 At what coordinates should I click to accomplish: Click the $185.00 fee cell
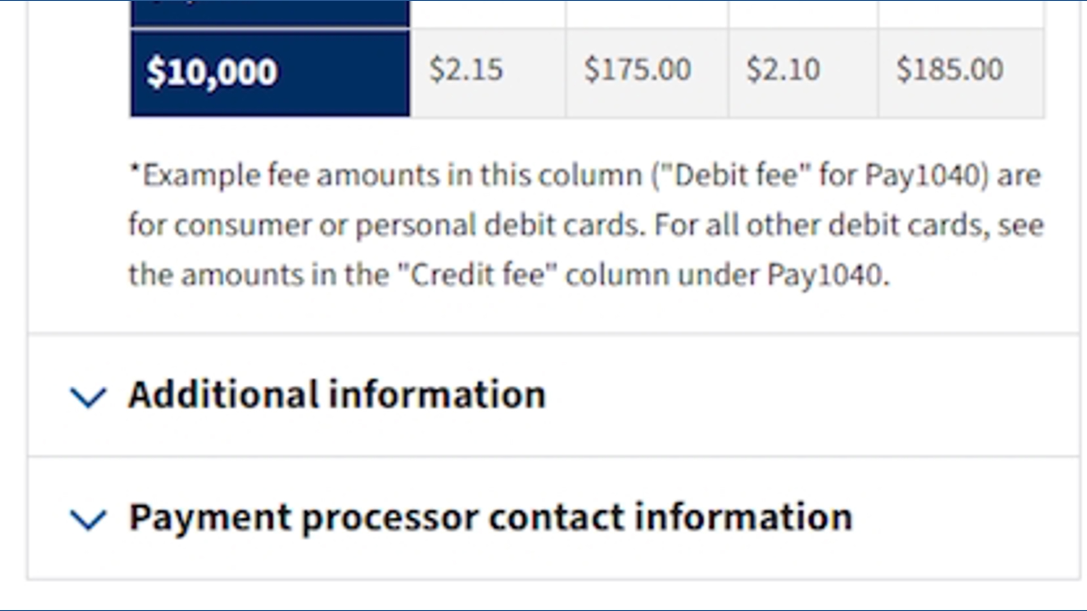click(949, 70)
